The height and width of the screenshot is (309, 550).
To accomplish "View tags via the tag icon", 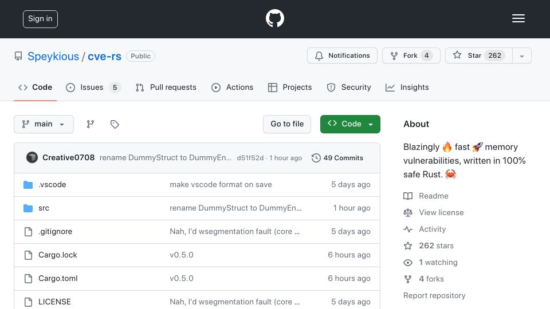I will (115, 124).
